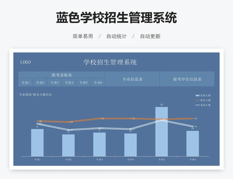Click white line end point labeled 34
The image size is (233, 179).
[193, 126]
